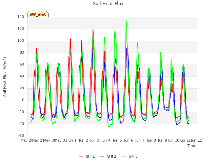This screenshot has height=163, width=217.
Task: Toggle the SHF1 legend entry
Action: click(87, 156)
